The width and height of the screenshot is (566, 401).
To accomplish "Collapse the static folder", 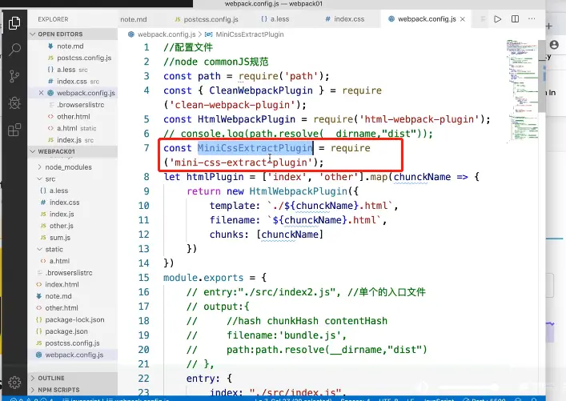I will [x=54, y=250].
